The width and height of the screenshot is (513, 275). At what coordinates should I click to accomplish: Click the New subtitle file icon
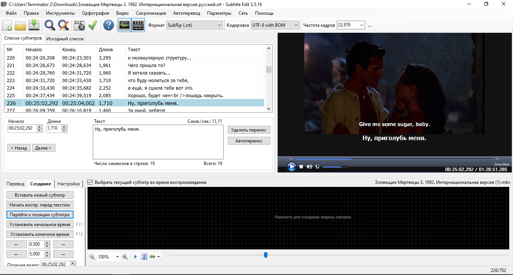click(7, 25)
